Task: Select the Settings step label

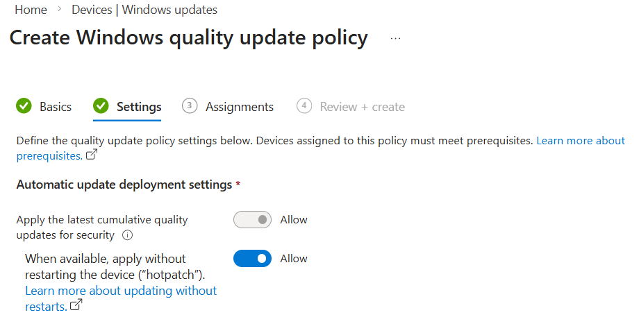Action: pos(139,107)
